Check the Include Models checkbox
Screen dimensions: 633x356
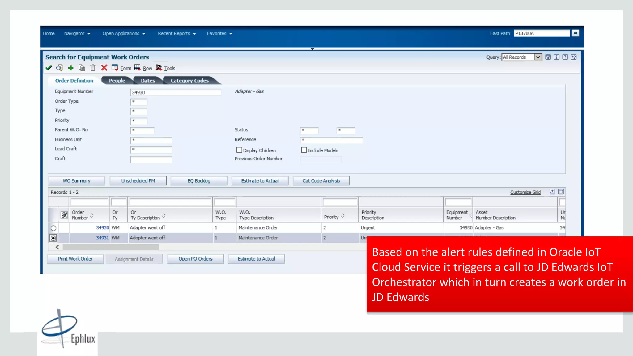pyautogui.click(x=304, y=150)
